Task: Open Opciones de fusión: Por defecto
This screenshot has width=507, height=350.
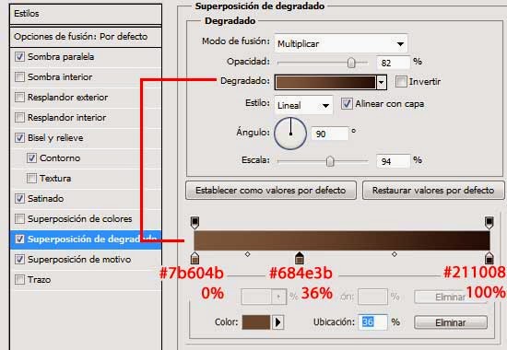Action: pyautogui.click(x=86, y=37)
